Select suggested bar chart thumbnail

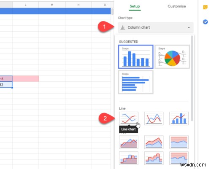point(136,82)
